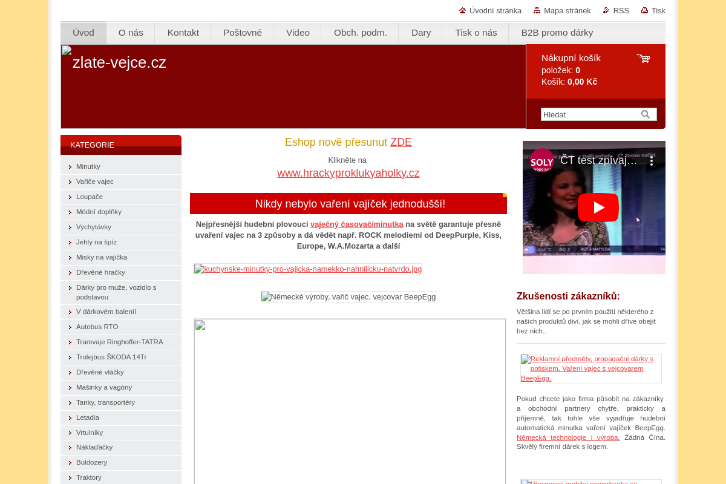Click the RSS feed icon
Screen dimensions: 726x484
tap(606, 10)
